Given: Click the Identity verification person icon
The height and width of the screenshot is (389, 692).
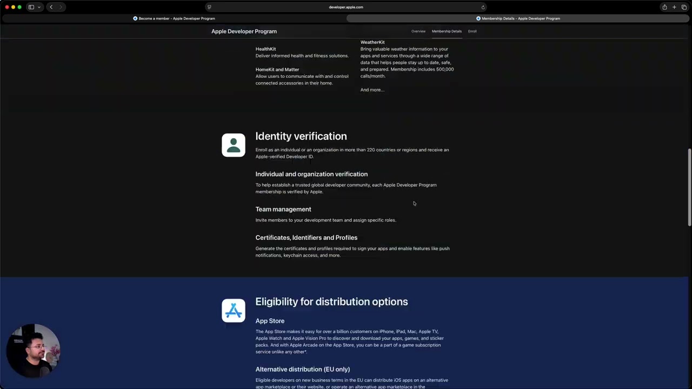Looking at the screenshot, I should click(x=234, y=145).
